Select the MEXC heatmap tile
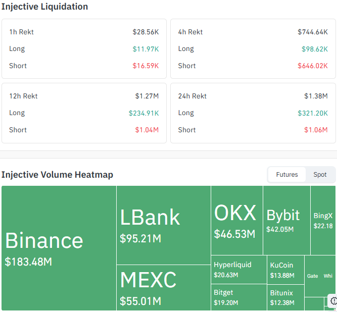 coord(164,288)
